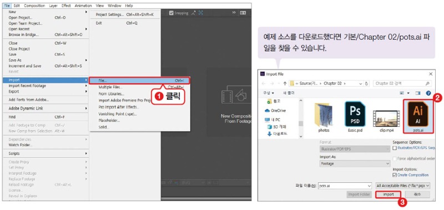Open the Layer menu
444x210 pixels.
click(53, 6)
